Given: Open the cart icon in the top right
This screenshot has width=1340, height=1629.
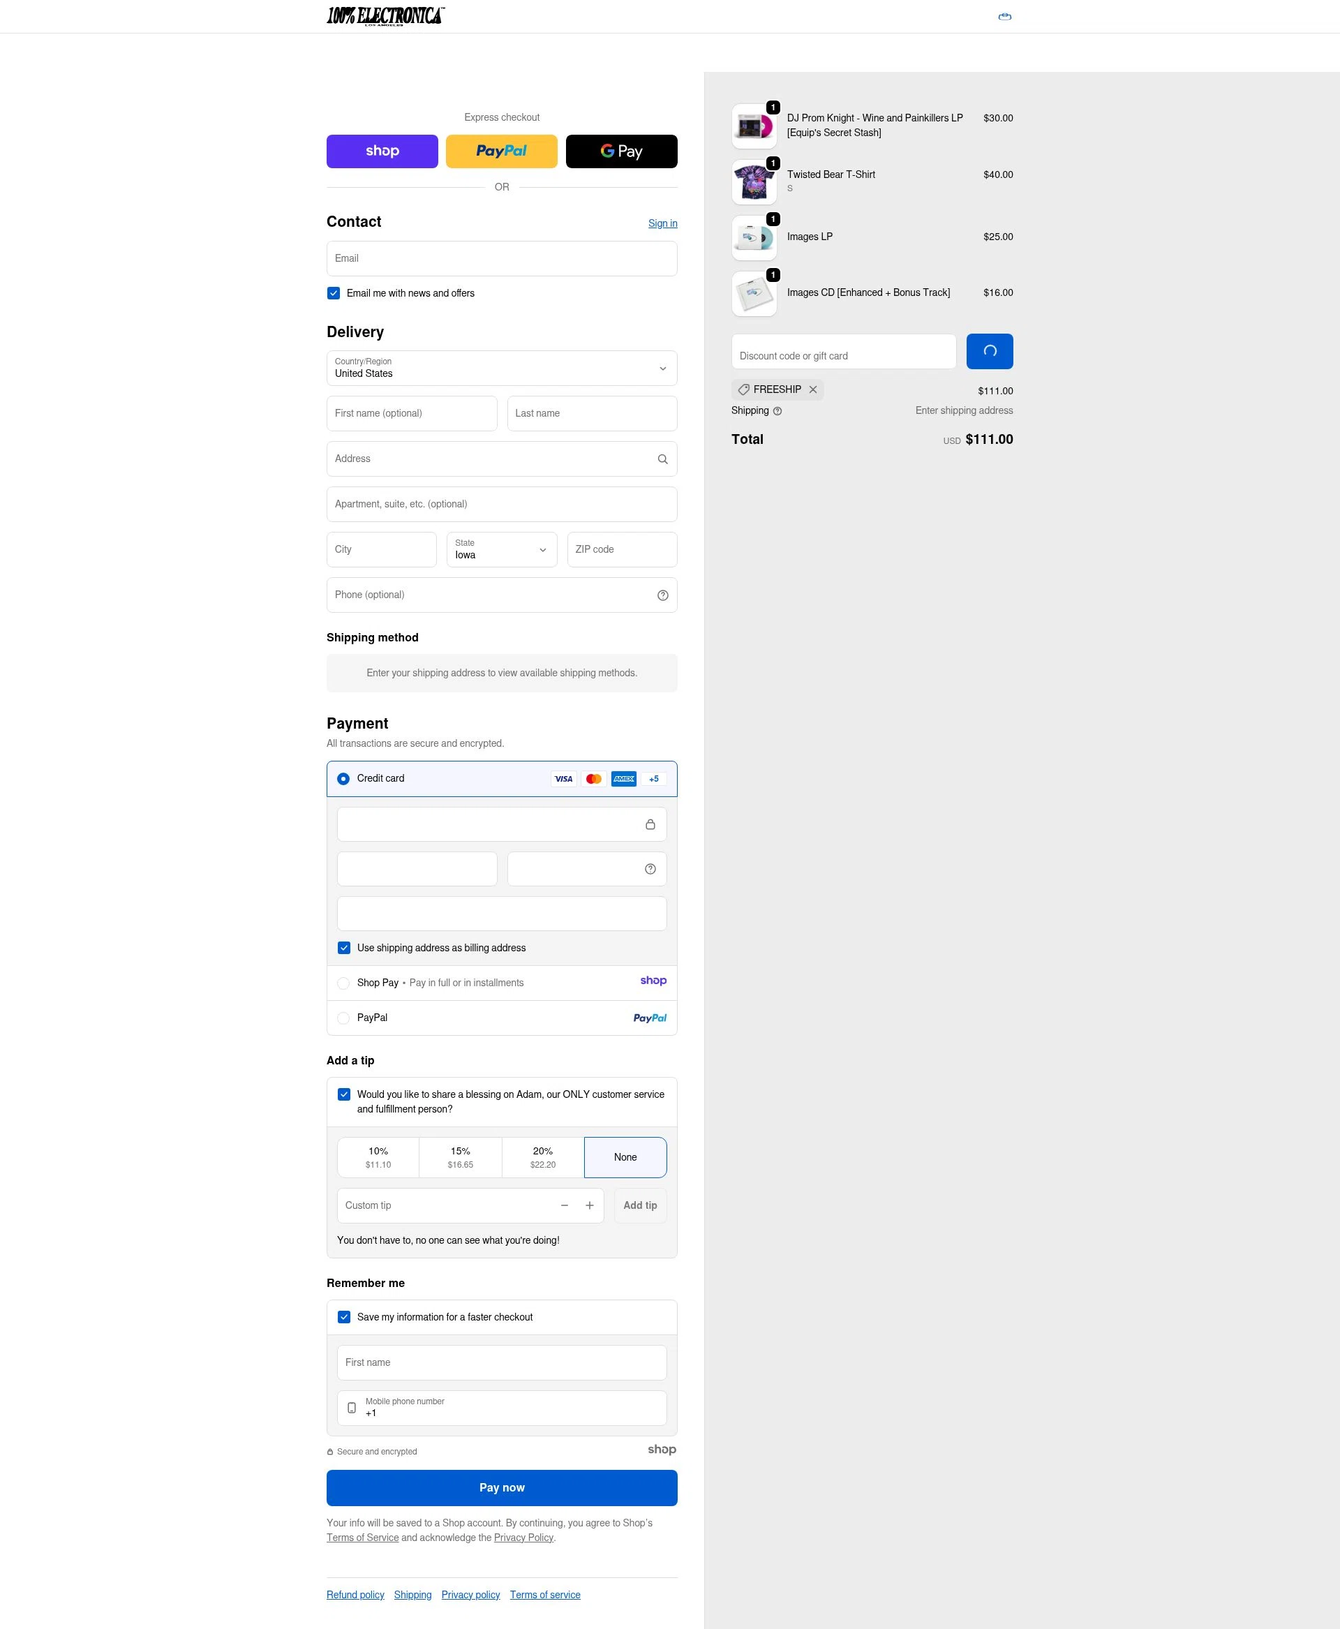Looking at the screenshot, I should [1004, 16].
